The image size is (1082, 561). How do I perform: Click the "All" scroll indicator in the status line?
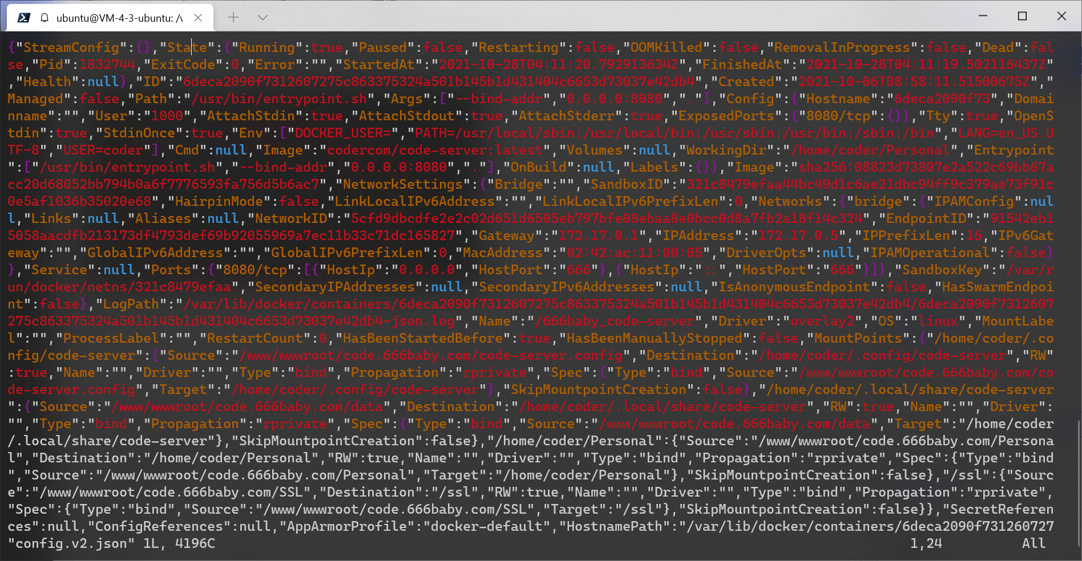point(1033,544)
